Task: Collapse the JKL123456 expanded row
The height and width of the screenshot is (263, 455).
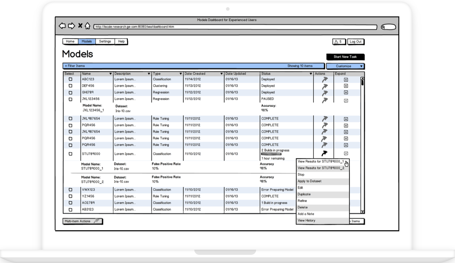Action: point(346,100)
